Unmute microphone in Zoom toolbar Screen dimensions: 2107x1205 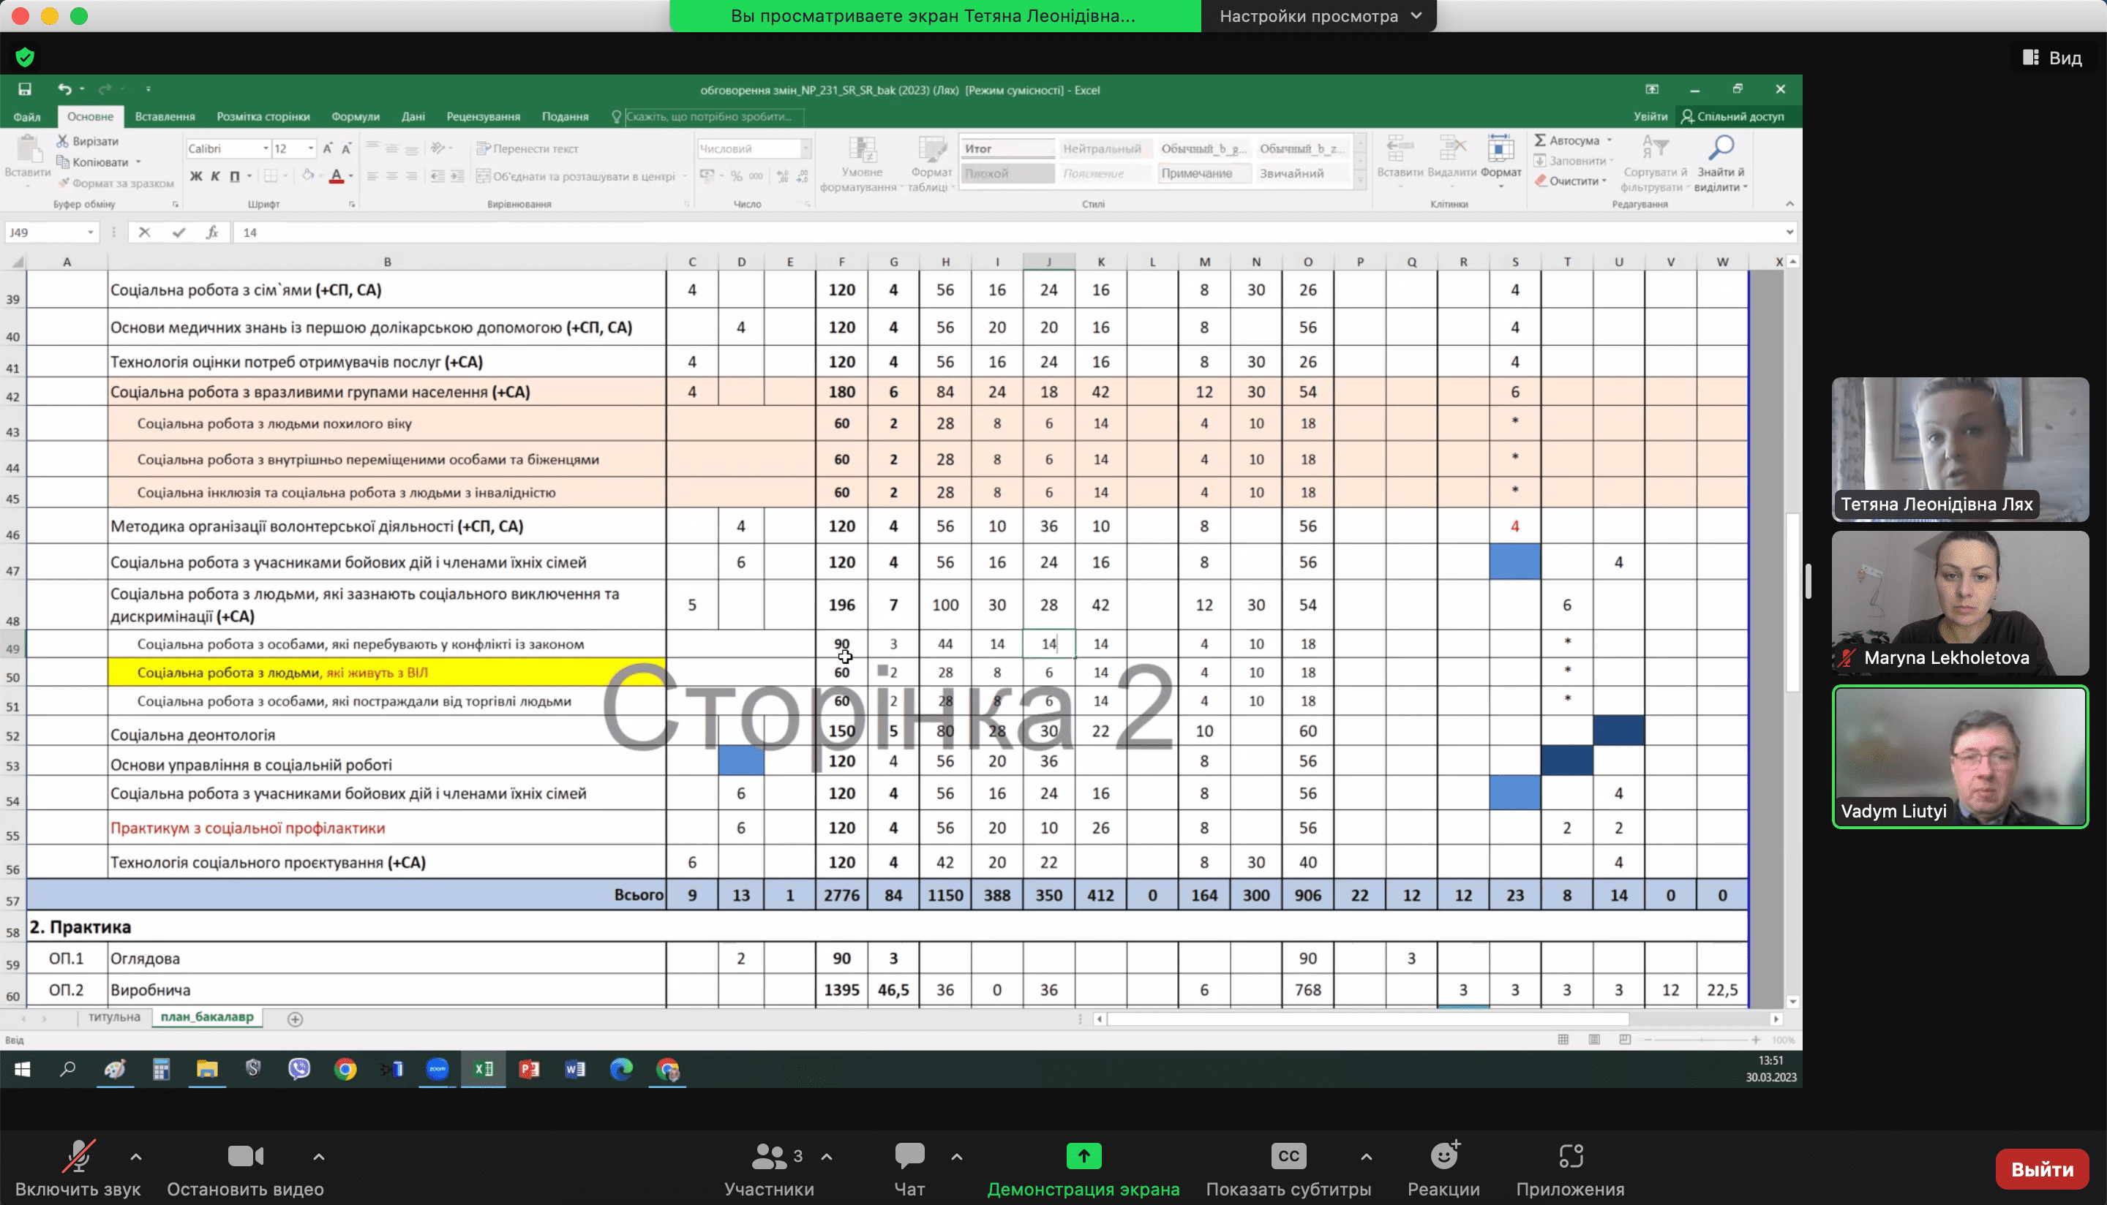pyautogui.click(x=79, y=1157)
